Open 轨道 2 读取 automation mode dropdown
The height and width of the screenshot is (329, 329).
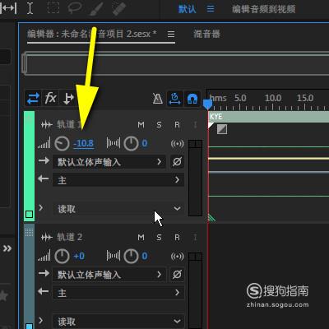118,321
